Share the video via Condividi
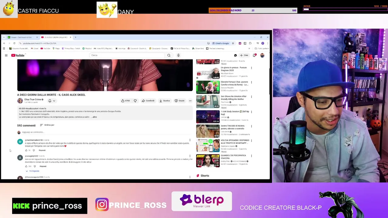 148,101
